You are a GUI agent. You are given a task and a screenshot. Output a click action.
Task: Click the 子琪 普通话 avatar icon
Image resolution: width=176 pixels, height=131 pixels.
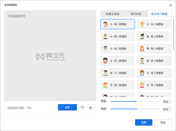[105, 85]
